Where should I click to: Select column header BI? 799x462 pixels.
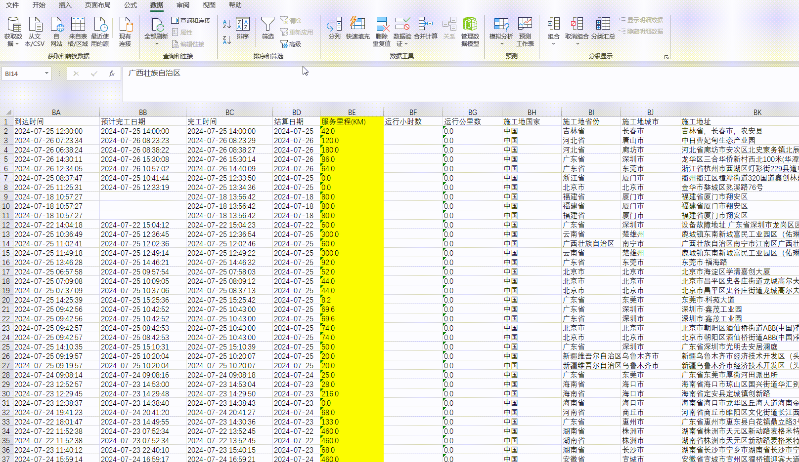(x=591, y=112)
